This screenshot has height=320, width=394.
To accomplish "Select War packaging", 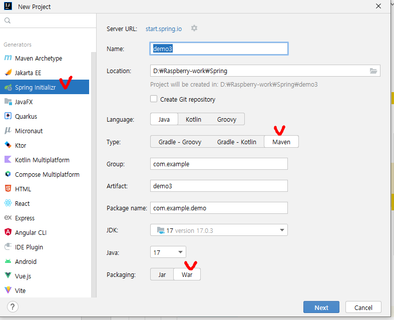I will tap(187, 274).
